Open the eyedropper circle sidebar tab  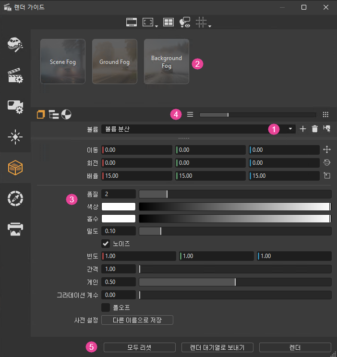(15, 198)
